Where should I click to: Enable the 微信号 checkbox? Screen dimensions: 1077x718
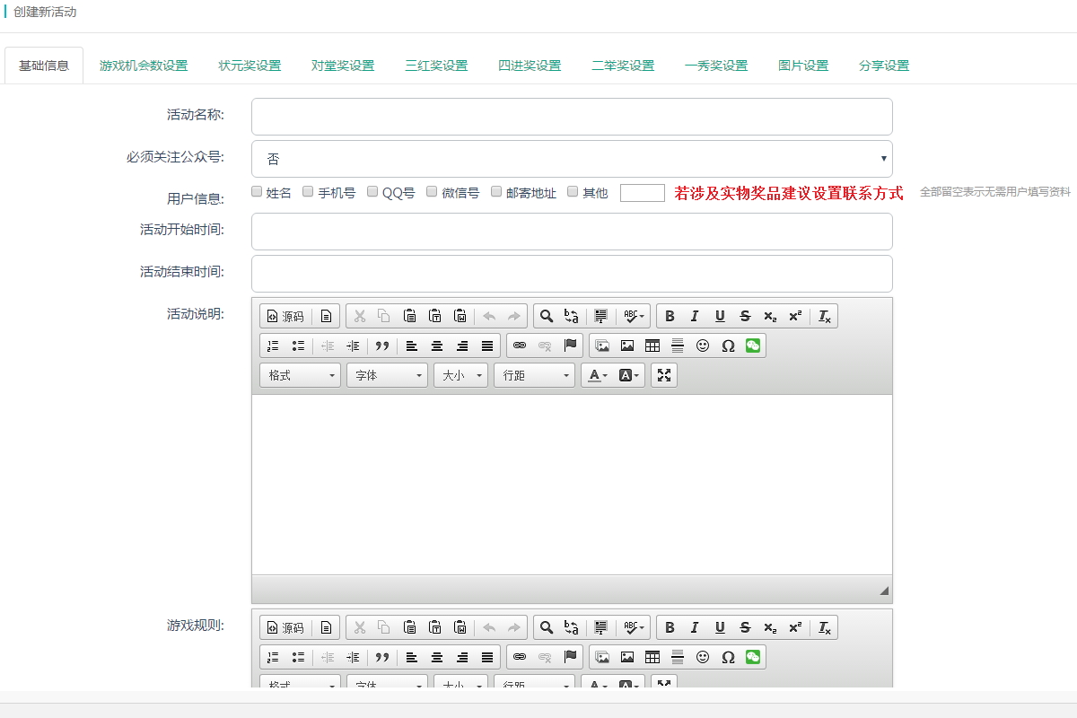tap(432, 191)
